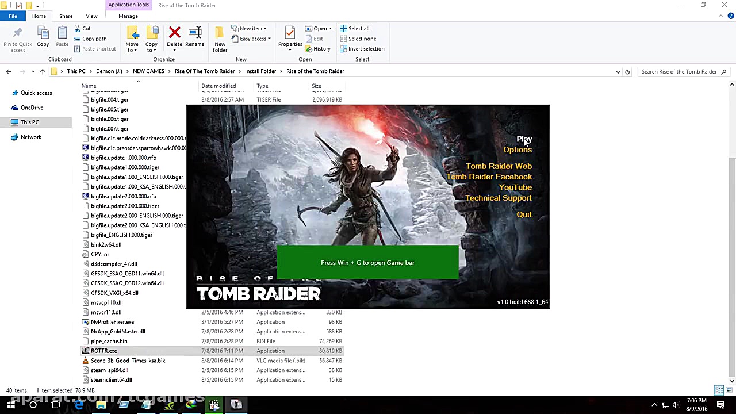This screenshot has width=736, height=414.
Task: Expand the Easy access dropdown
Action: pyautogui.click(x=254, y=39)
